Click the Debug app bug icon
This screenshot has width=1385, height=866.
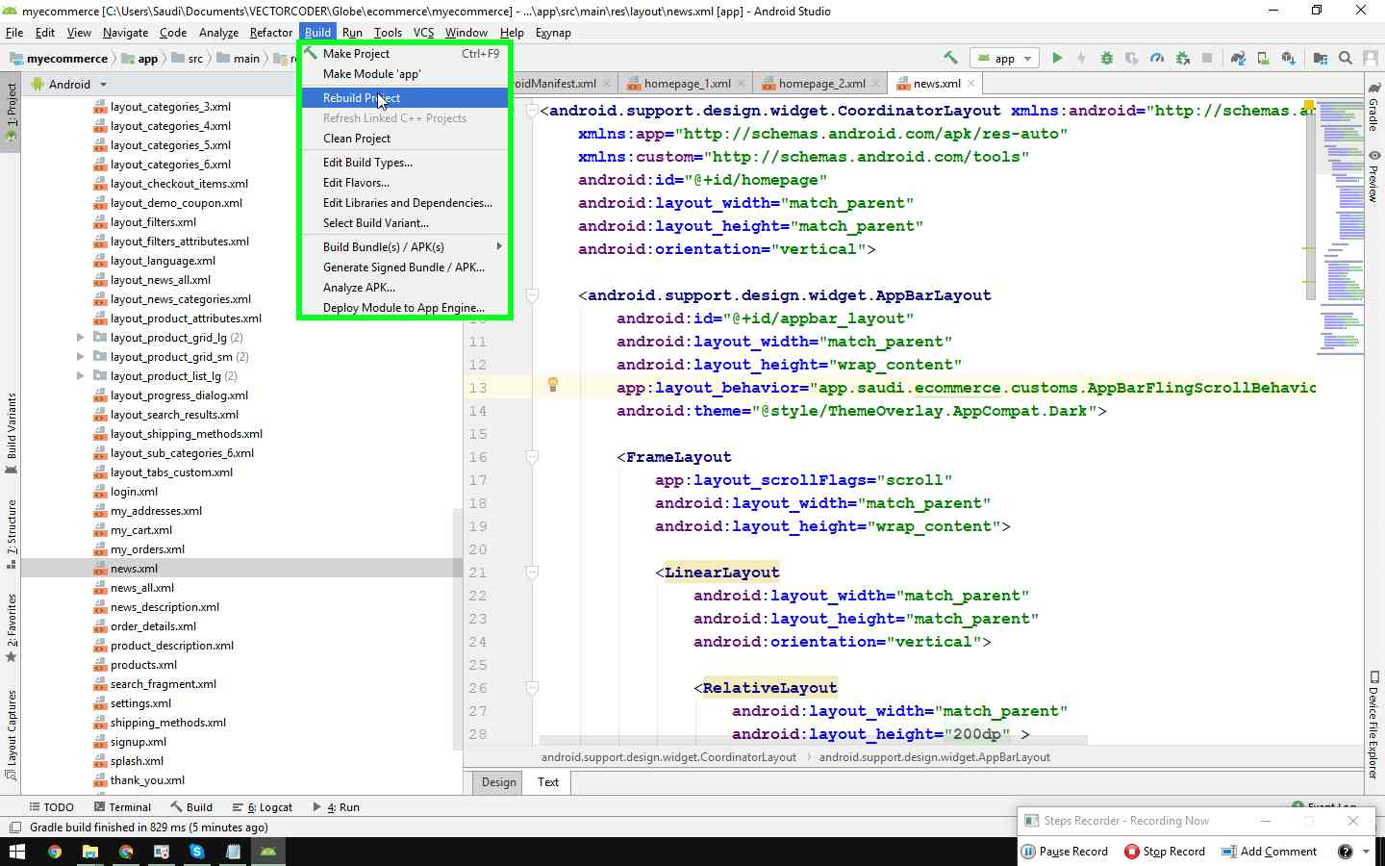click(1107, 58)
